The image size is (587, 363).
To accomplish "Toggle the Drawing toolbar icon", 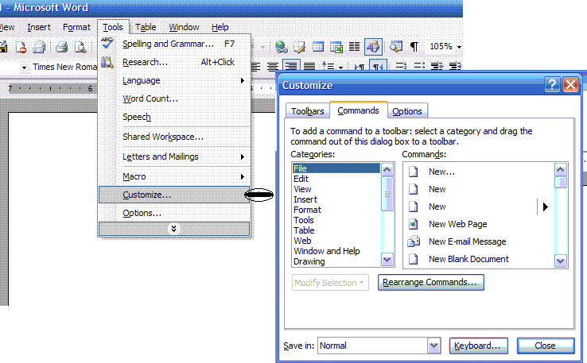I will (x=373, y=47).
